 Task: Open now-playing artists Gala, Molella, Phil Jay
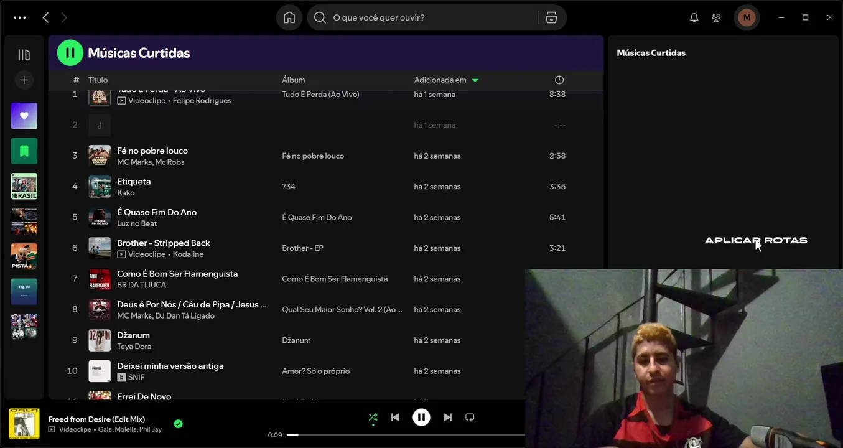[130, 429]
